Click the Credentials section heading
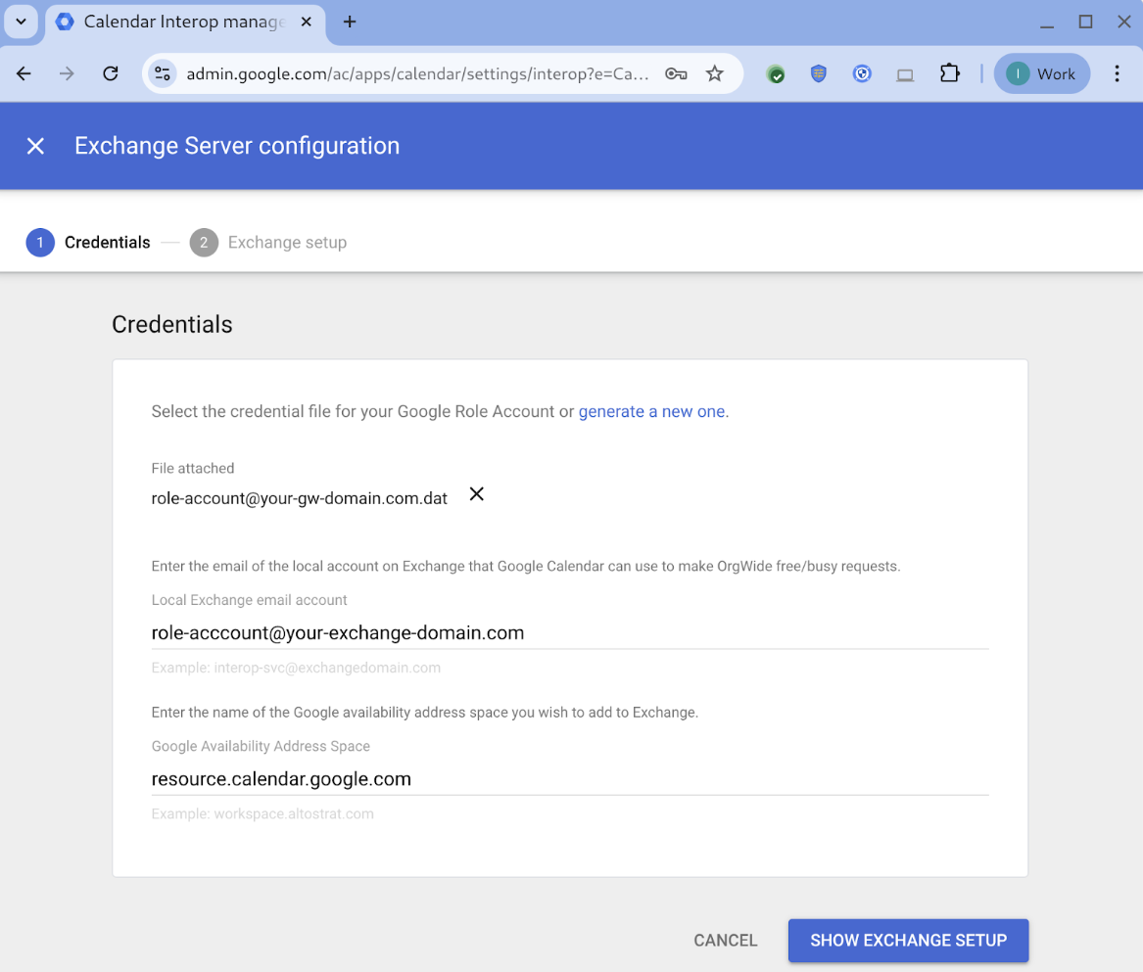The width and height of the screenshot is (1143, 972). click(x=172, y=324)
